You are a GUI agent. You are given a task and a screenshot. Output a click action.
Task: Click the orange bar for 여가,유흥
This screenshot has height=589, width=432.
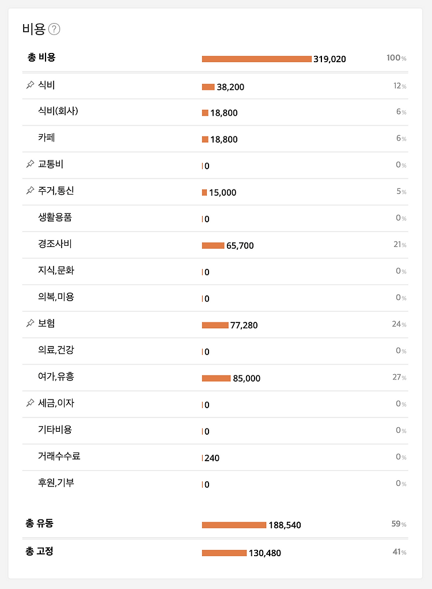216,378
